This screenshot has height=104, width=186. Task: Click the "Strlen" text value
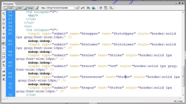pos(116,55)
